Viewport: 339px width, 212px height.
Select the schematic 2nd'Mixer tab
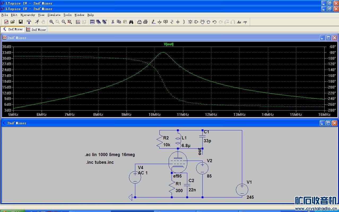pyautogui.click(x=13, y=29)
